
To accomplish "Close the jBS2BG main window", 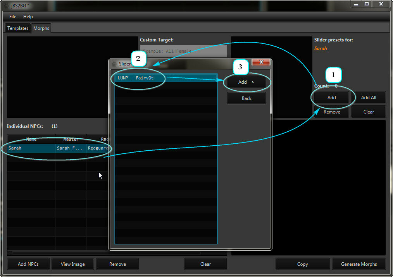I will [381, 4].
